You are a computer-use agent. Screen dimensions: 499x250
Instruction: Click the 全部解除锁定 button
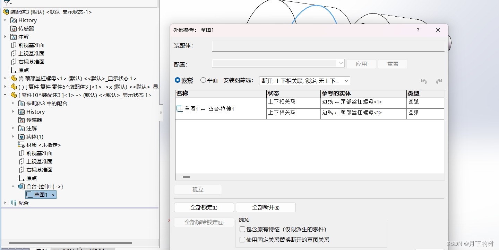[x=204, y=222]
